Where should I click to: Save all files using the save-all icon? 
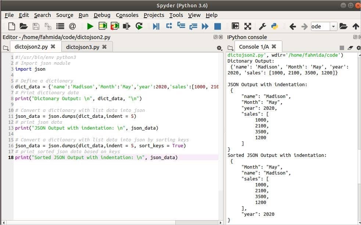click(x=48, y=26)
